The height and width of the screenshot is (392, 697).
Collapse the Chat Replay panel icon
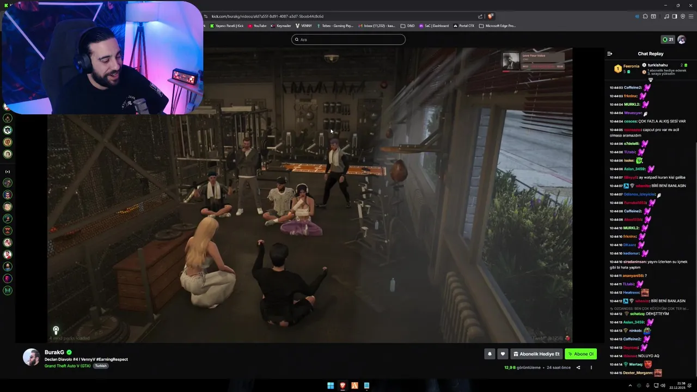[609, 54]
